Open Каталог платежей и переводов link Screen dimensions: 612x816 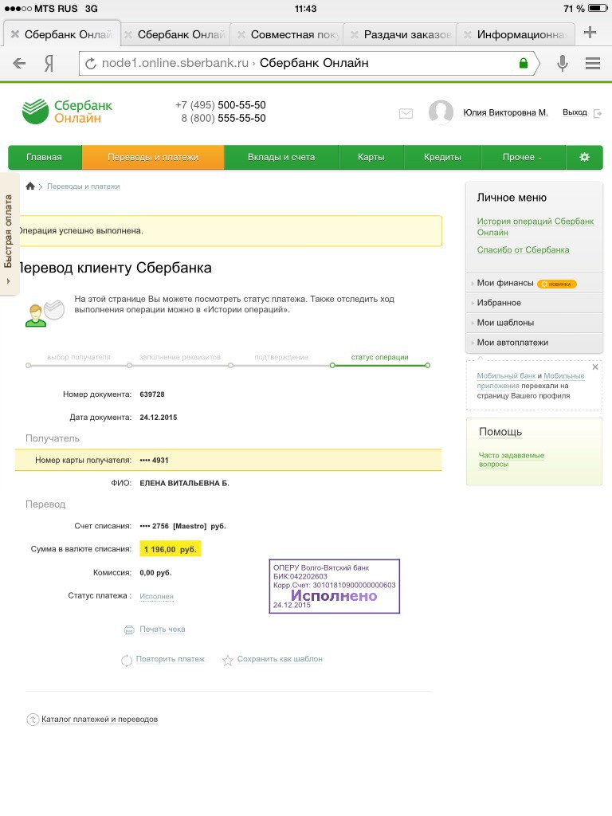coord(100,720)
